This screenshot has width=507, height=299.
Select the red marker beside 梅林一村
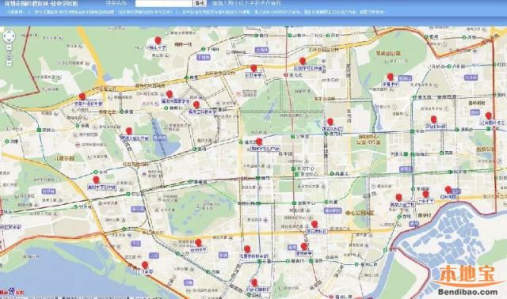tap(158, 40)
